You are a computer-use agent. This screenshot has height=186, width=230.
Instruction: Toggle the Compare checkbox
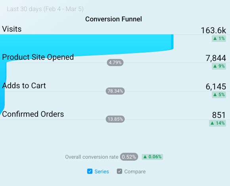point(120,171)
